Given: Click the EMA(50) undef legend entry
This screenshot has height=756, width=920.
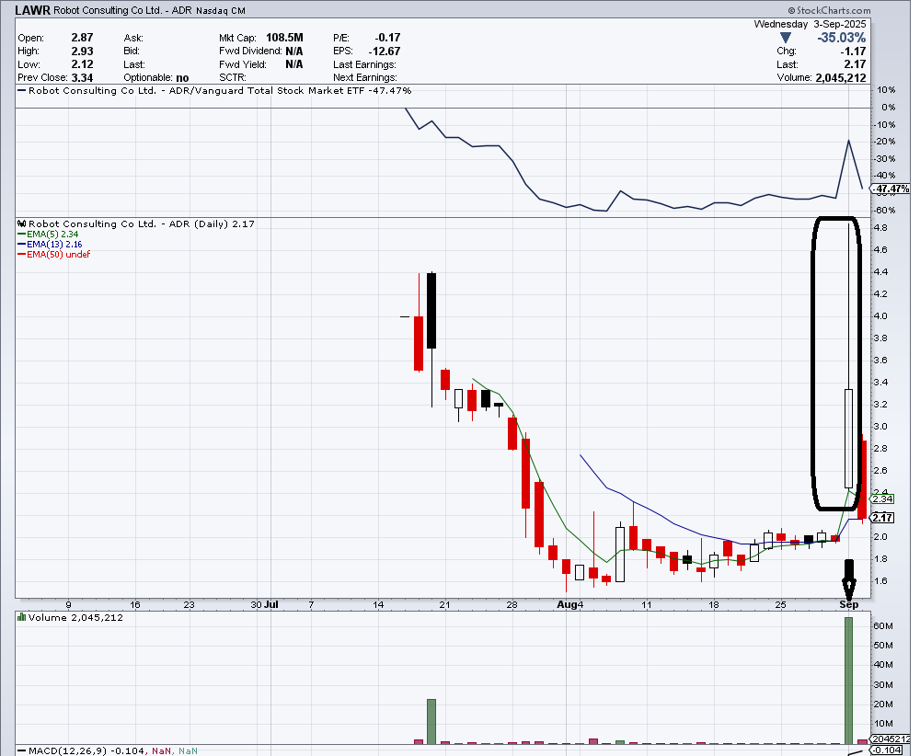Looking at the screenshot, I should pos(54,254).
